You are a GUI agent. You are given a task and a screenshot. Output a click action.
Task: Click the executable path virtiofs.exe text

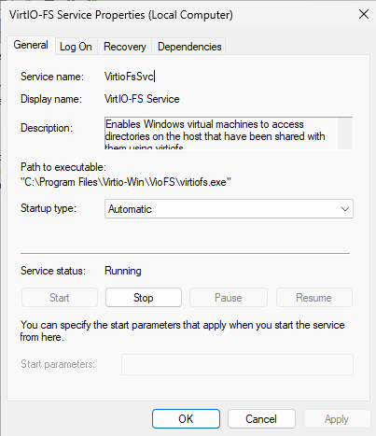click(x=126, y=182)
